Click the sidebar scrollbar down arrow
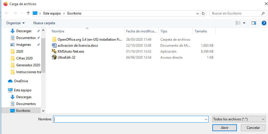This screenshot has width=268, height=134. pos(43,111)
